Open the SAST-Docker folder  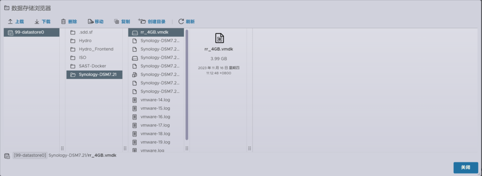click(94, 66)
